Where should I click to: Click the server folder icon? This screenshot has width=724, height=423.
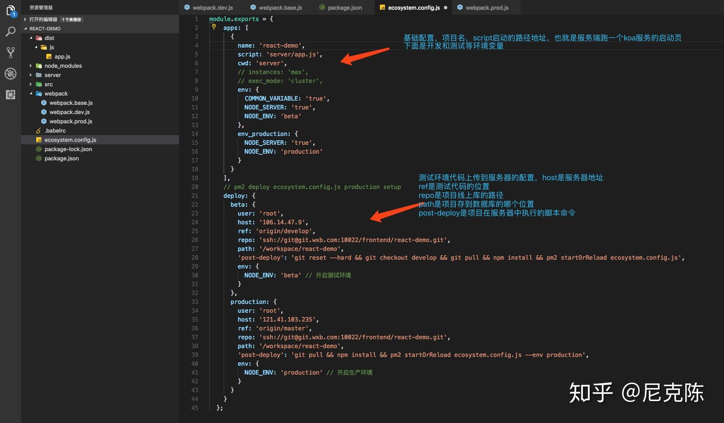pyautogui.click(x=39, y=75)
